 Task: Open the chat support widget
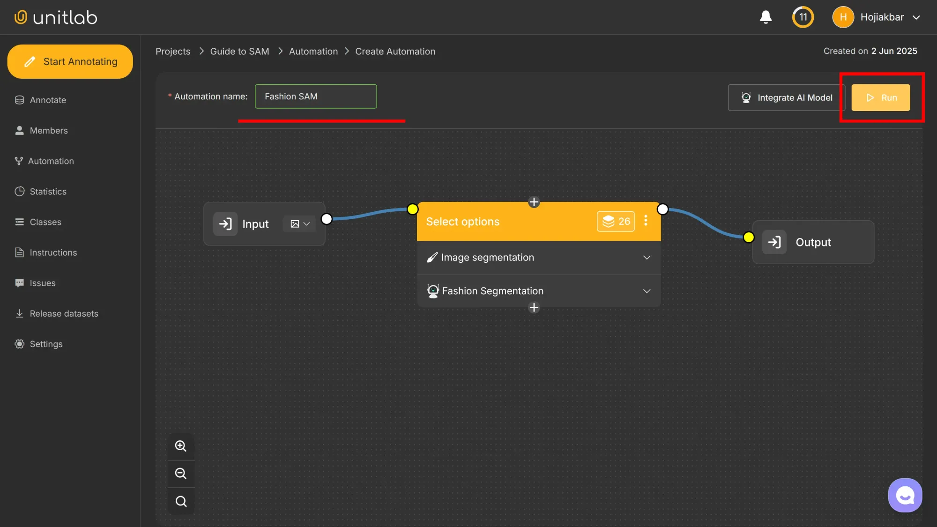click(x=905, y=495)
